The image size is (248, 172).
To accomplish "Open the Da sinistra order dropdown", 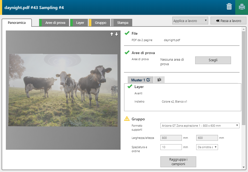I will (x=207, y=147).
